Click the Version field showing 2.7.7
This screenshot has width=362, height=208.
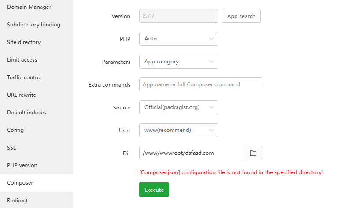(x=178, y=16)
